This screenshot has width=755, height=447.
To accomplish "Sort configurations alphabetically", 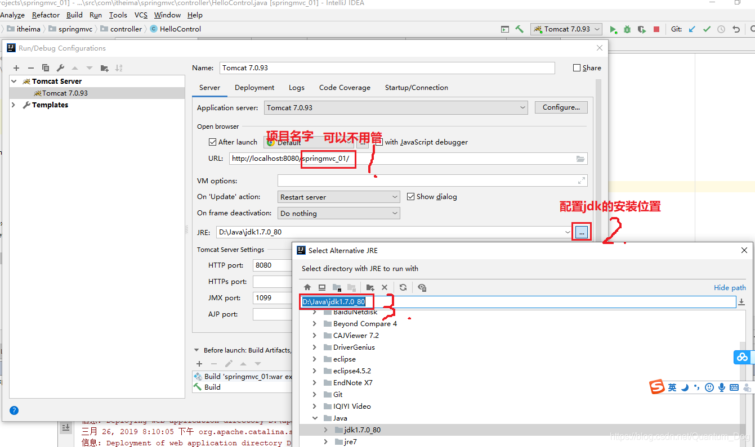I will coord(119,68).
